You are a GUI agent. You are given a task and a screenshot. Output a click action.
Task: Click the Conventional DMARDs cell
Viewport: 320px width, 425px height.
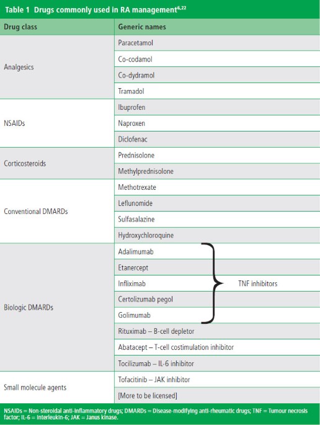coord(57,211)
